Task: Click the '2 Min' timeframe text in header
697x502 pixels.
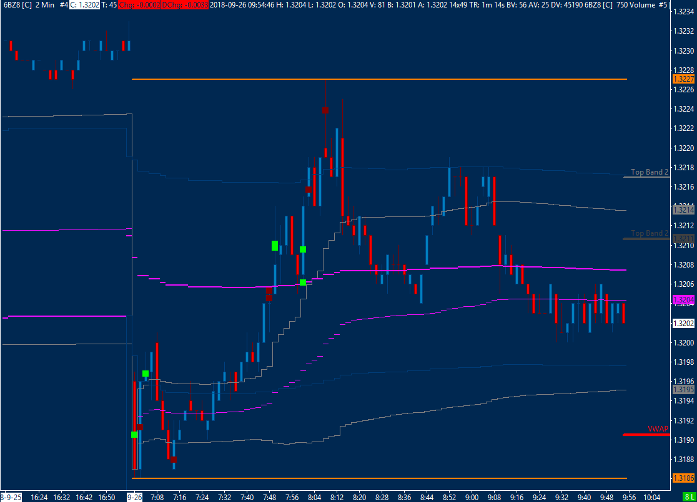Action: pos(45,5)
